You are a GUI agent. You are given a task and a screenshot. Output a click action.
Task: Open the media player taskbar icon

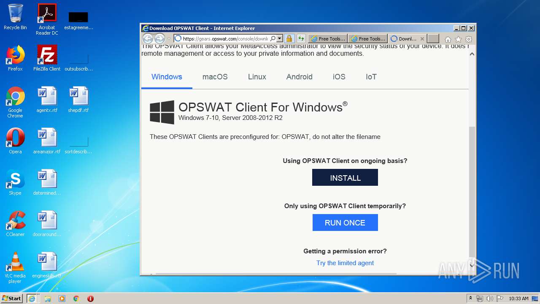click(62, 299)
